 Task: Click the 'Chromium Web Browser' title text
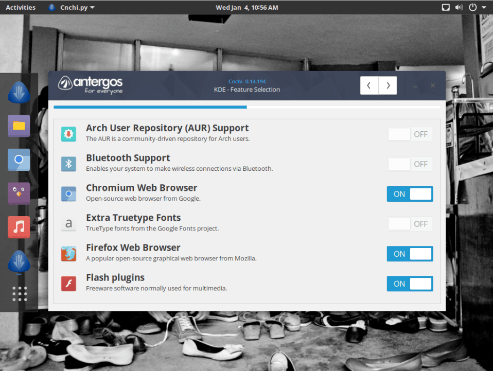click(x=142, y=188)
